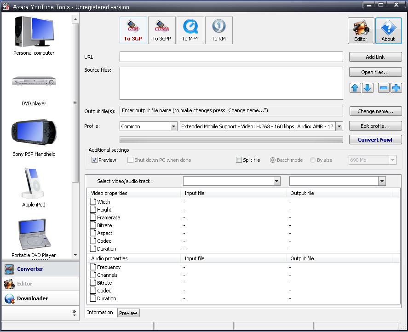Screen dimensions: 408x332
Task: Open the Editor tool button
Action: [x=361, y=31]
